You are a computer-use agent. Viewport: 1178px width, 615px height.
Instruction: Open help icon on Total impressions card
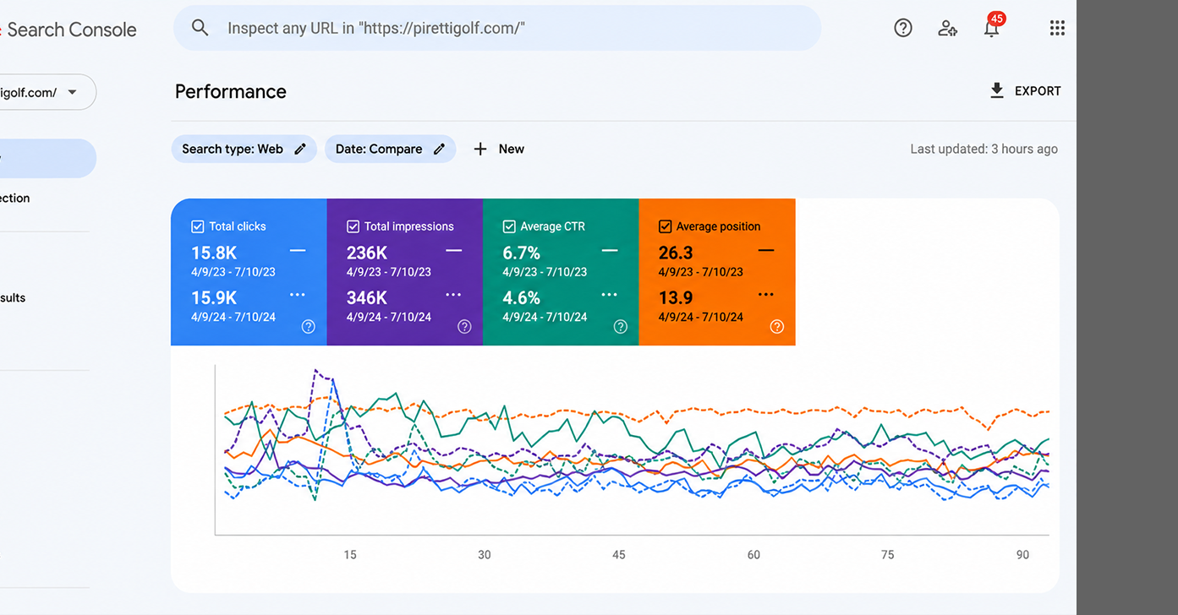click(464, 327)
